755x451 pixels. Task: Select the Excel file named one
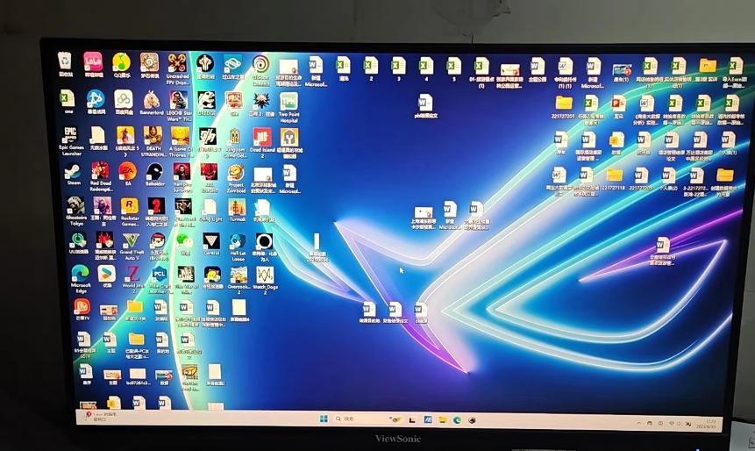click(x=68, y=100)
